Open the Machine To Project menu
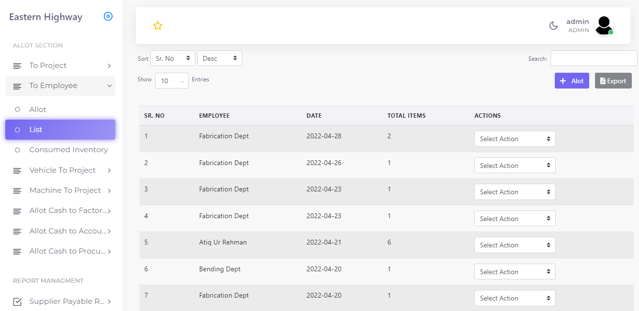Screen dimensions: 639x311 [60, 190]
